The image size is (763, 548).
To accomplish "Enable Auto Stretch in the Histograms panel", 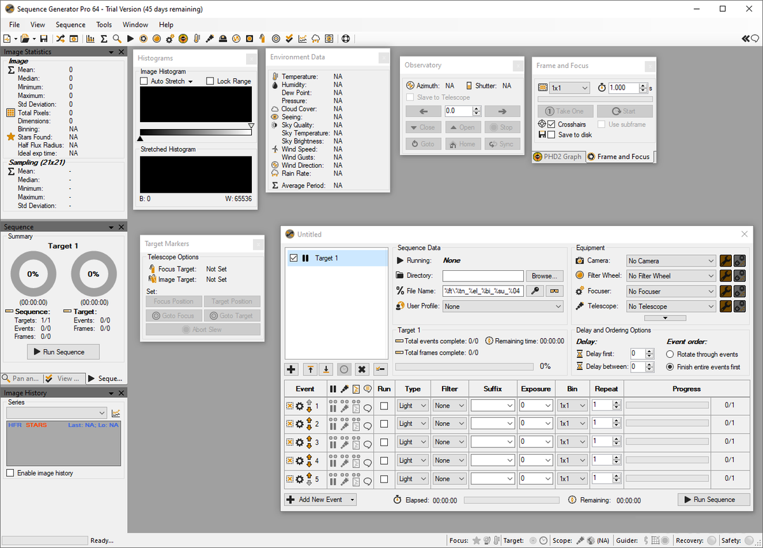I will click(x=143, y=81).
